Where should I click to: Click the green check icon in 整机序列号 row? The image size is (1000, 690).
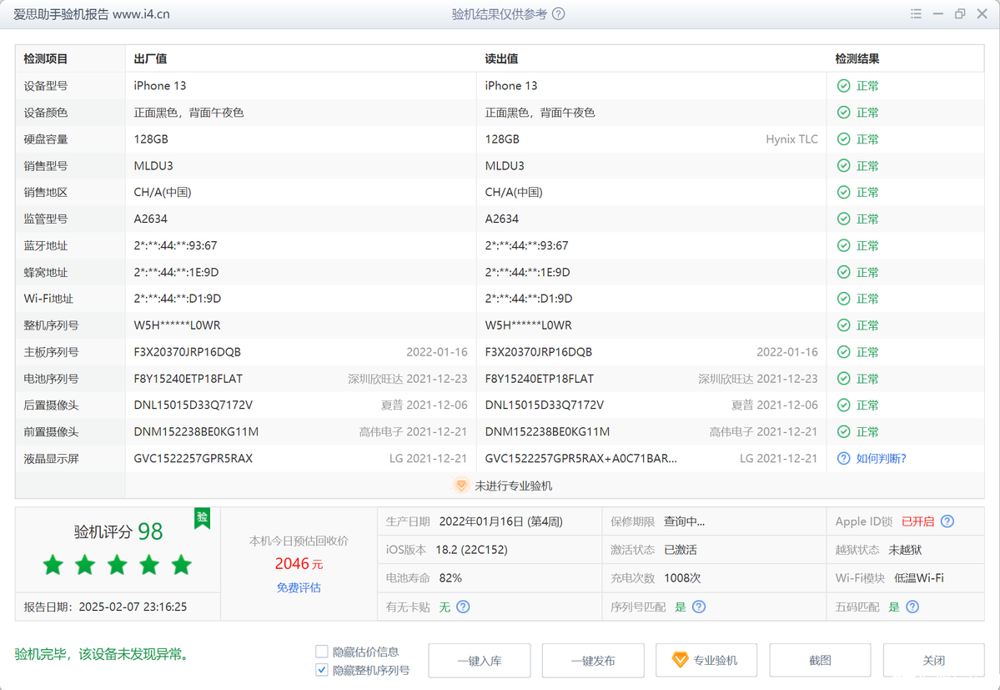coord(843,325)
